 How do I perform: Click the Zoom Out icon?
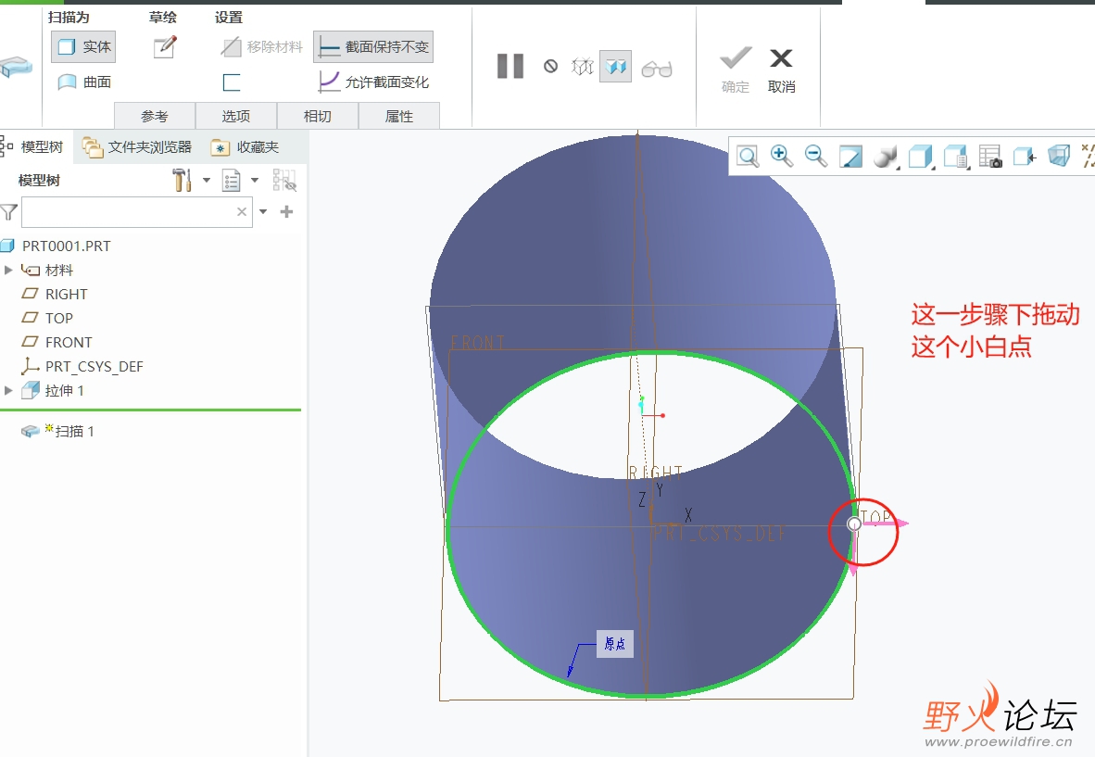point(815,156)
